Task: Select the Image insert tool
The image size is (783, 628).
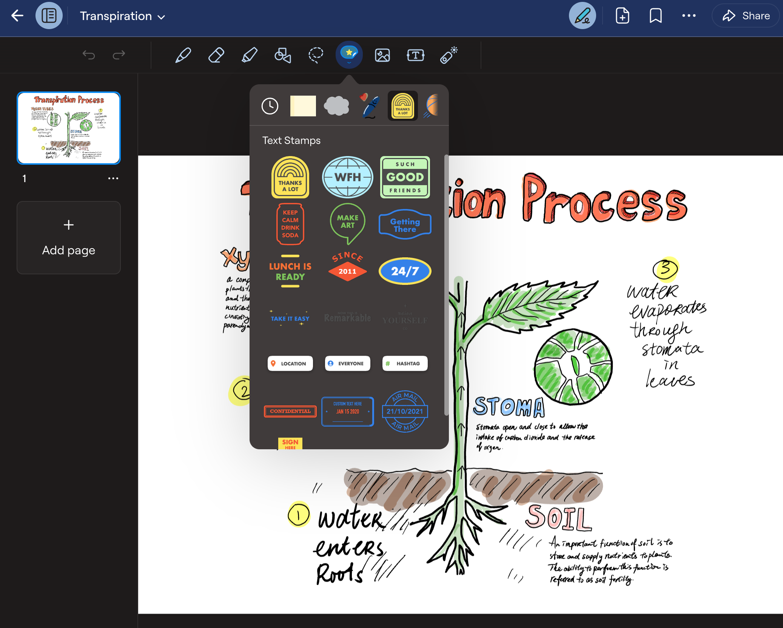Action: coord(382,55)
